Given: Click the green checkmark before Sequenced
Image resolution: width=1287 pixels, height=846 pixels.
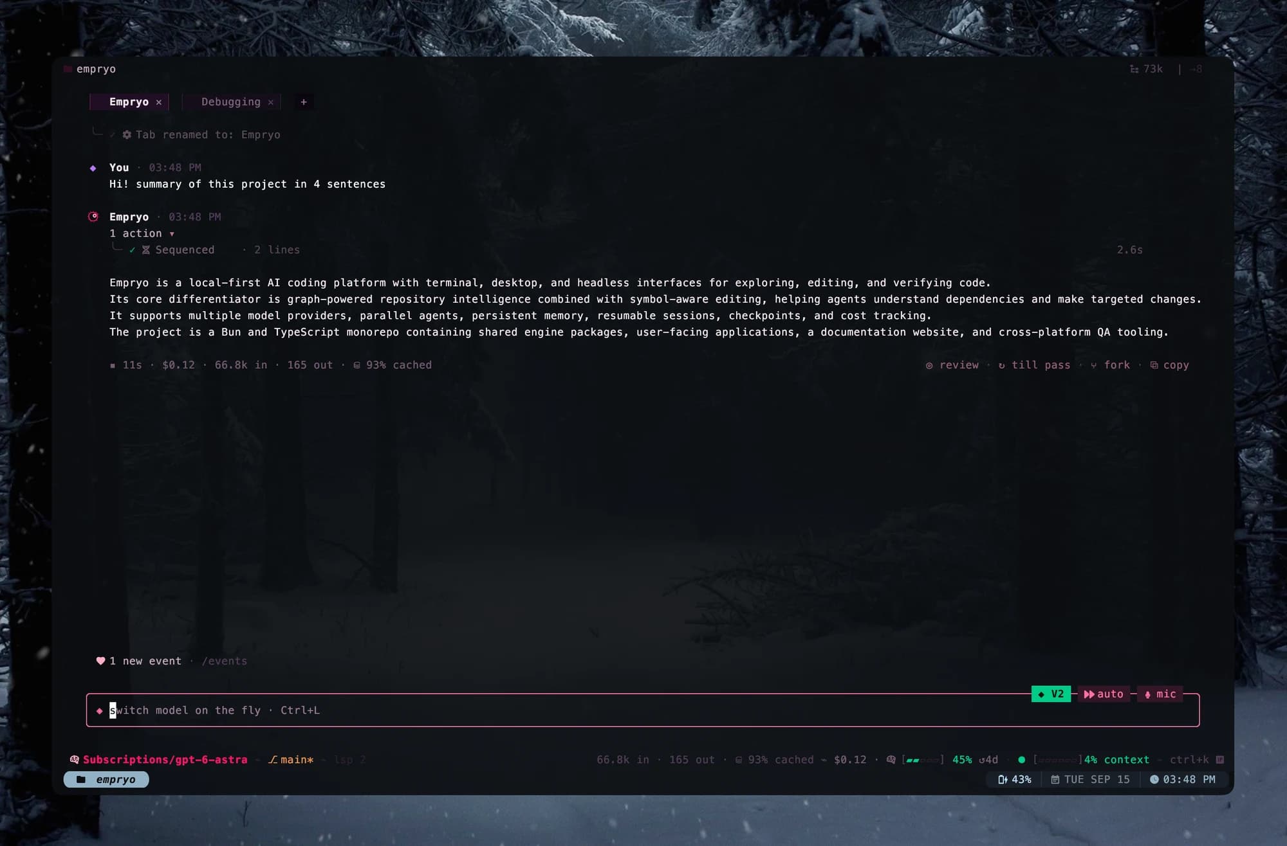Looking at the screenshot, I should tap(132, 250).
